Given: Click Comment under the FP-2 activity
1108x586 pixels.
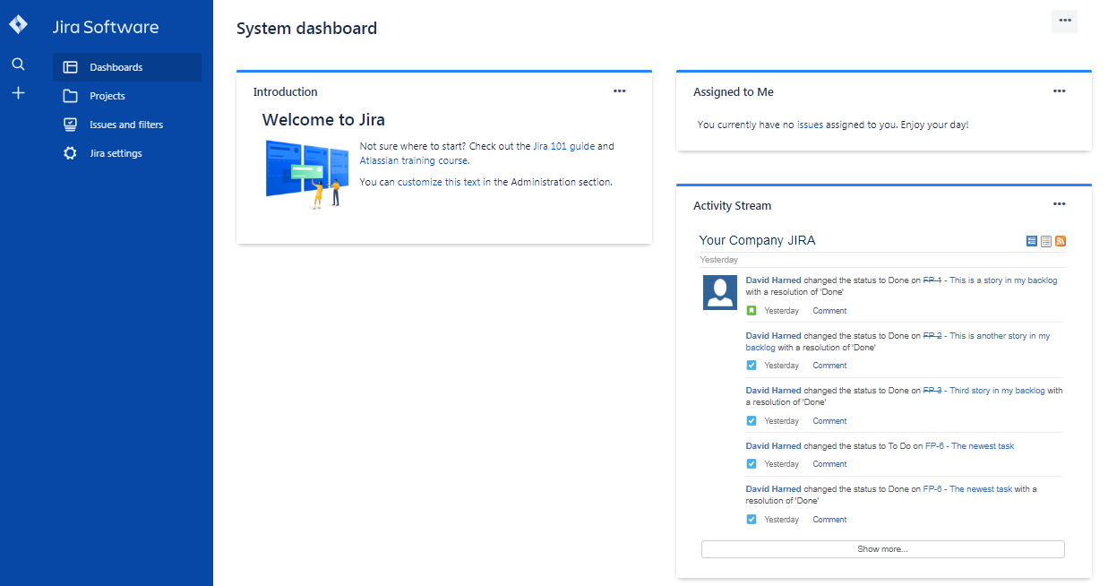Looking at the screenshot, I should point(829,366).
